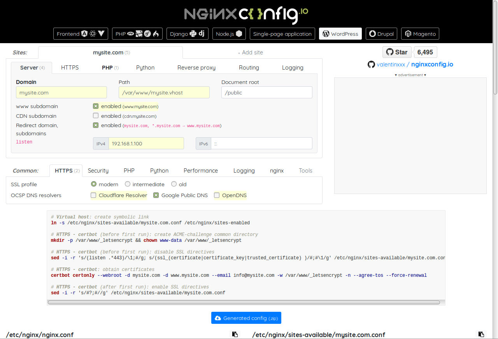Click the Django python snake icon
Viewport: 498px width, 339px height.
point(193,34)
